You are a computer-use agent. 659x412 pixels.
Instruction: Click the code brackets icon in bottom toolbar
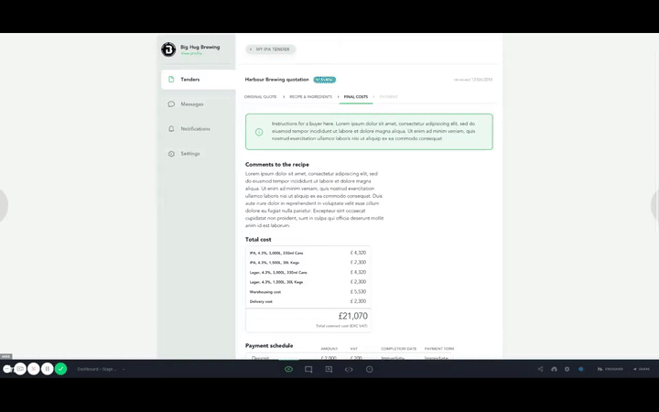tap(349, 369)
